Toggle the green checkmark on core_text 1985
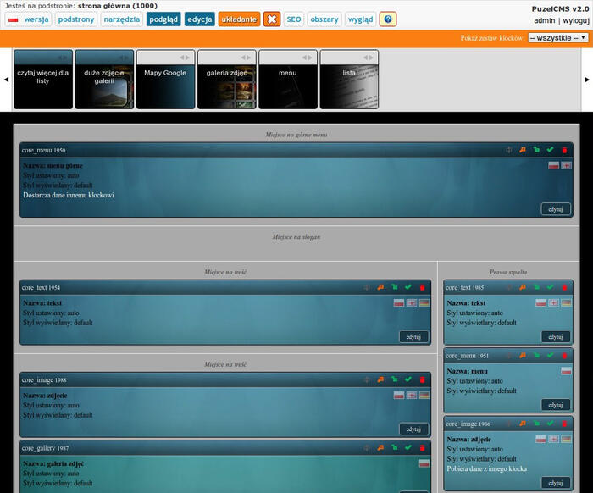593x493 pixels. point(551,288)
